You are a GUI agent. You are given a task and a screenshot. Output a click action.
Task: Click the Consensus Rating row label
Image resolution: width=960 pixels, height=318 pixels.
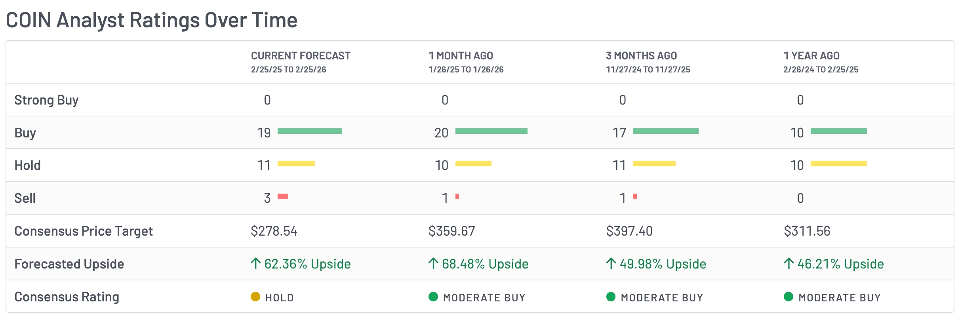(67, 297)
